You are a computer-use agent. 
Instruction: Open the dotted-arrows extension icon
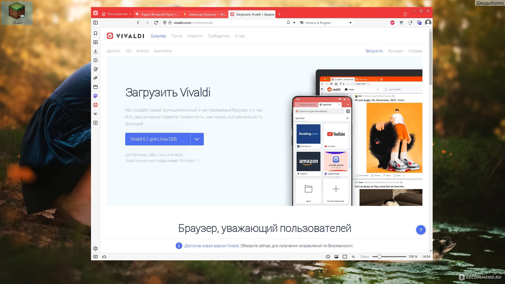(x=410, y=23)
